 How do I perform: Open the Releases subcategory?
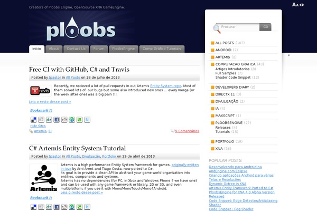(x=223, y=128)
